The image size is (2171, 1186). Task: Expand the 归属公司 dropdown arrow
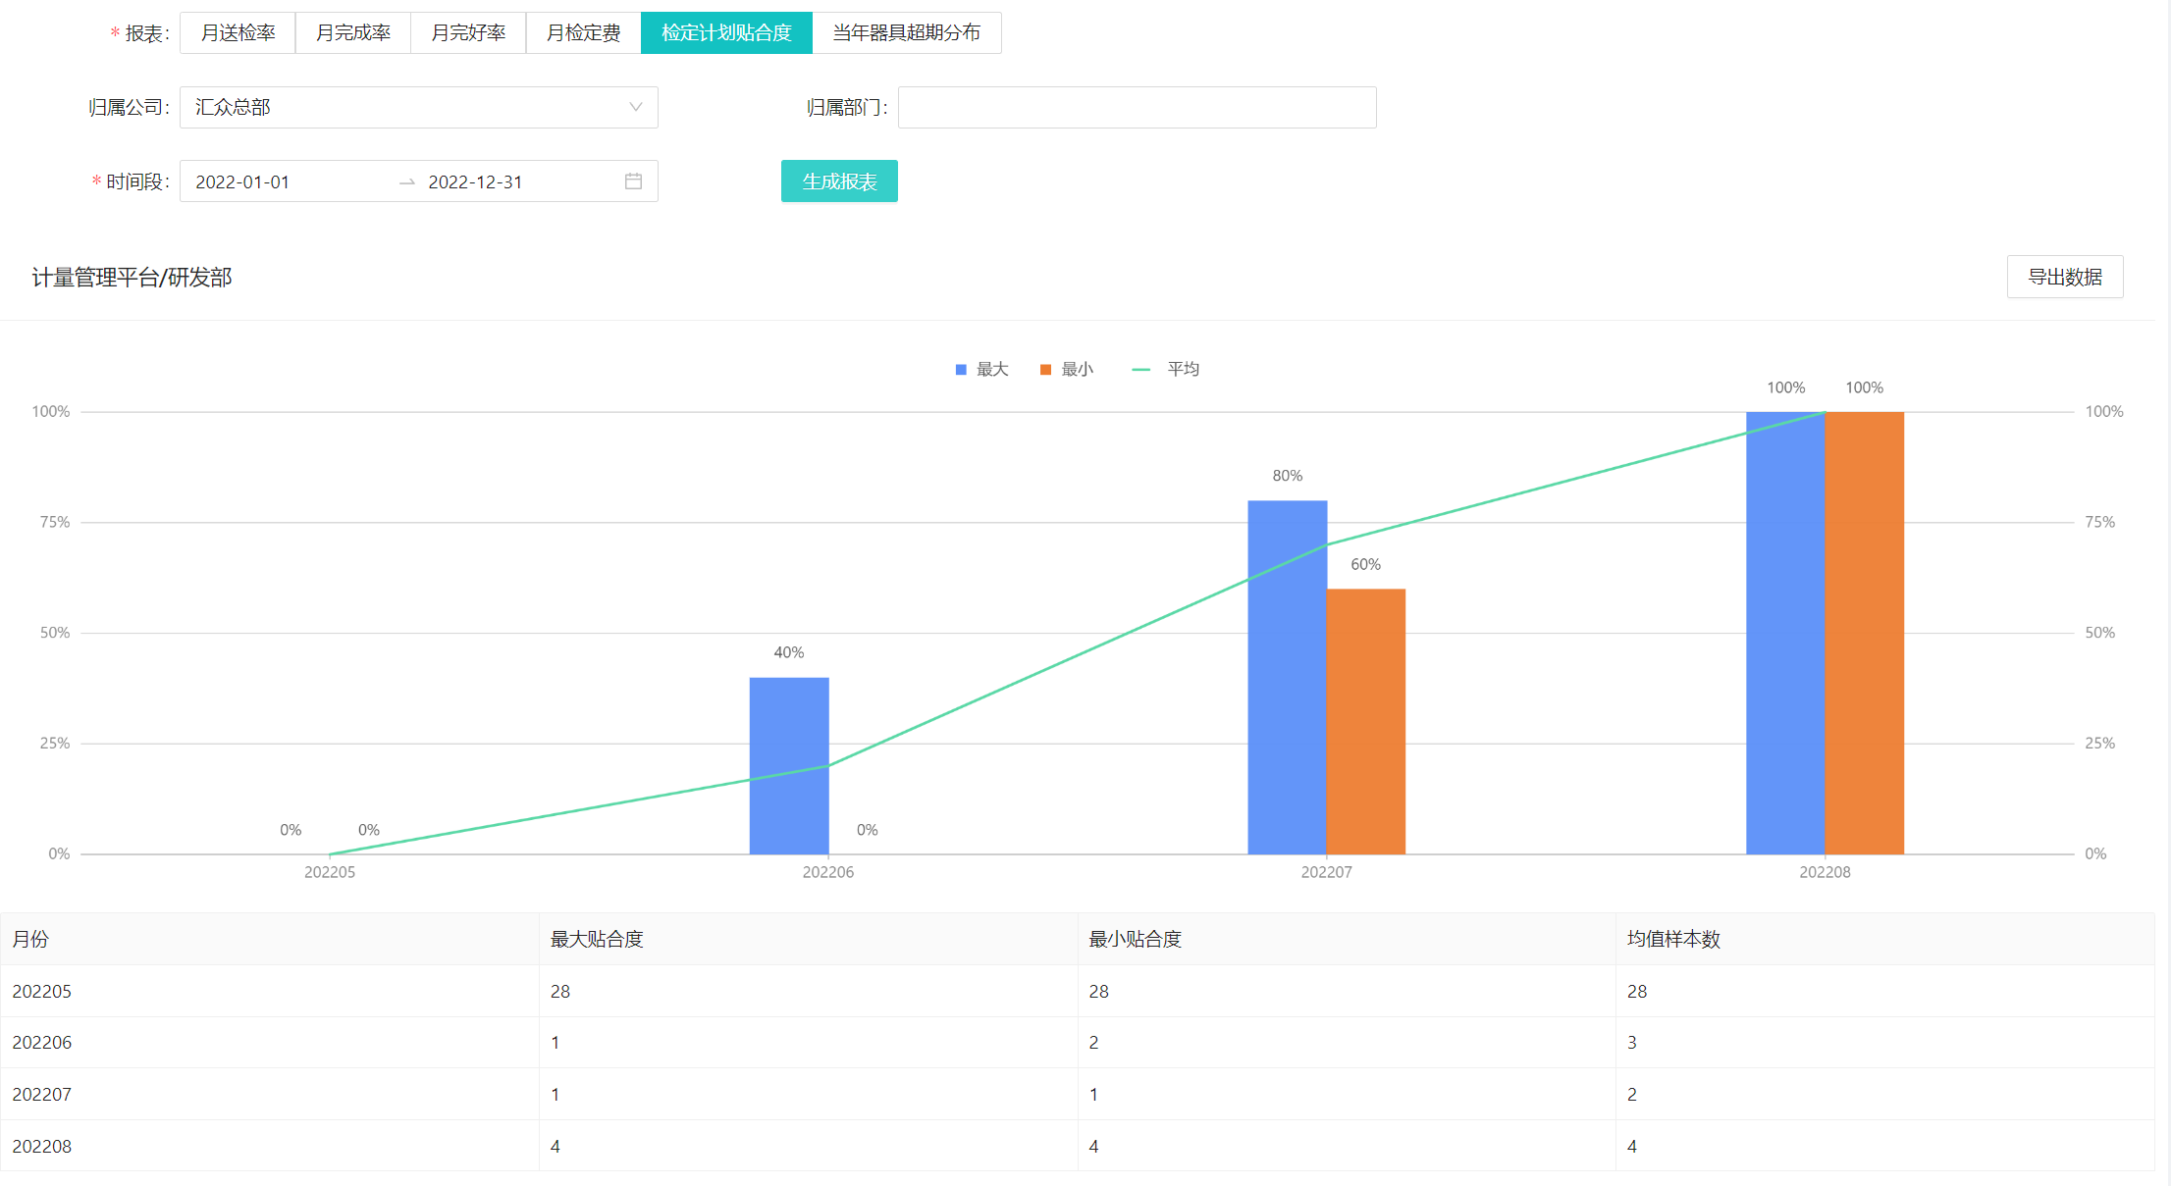tap(635, 107)
